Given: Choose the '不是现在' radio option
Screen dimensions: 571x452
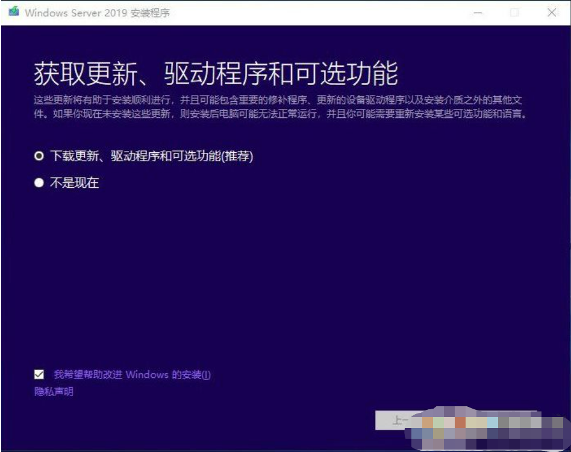Looking at the screenshot, I should pyautogui.click(x=39, y=183).
